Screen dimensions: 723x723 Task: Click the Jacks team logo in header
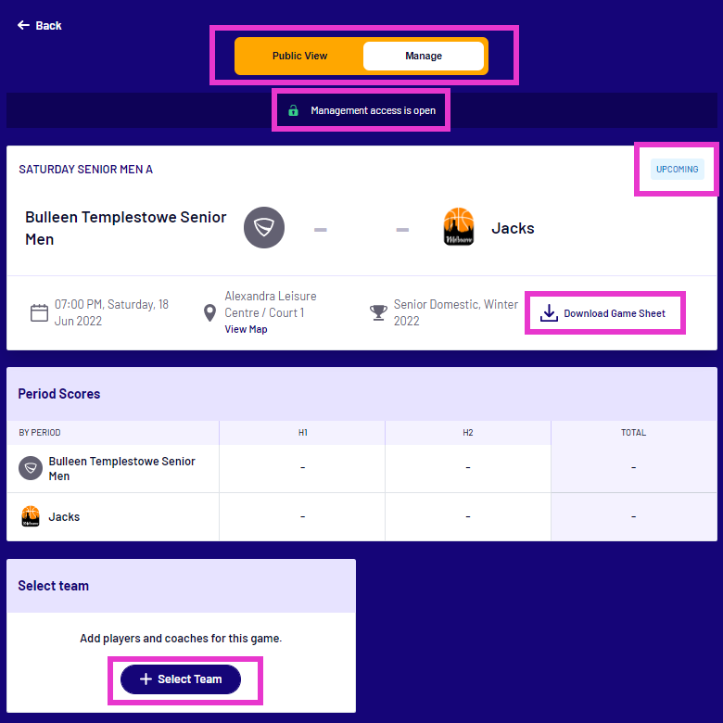pyautogui.click(x=459, y=228)
